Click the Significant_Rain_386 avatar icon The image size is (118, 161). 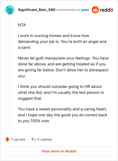pos(10,10)
